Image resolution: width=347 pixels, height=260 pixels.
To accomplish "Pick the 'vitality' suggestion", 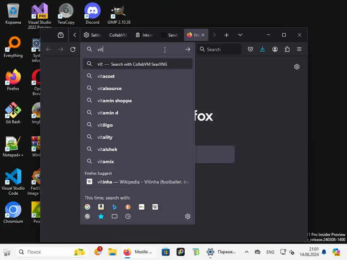I will click(x=138, y=137).
